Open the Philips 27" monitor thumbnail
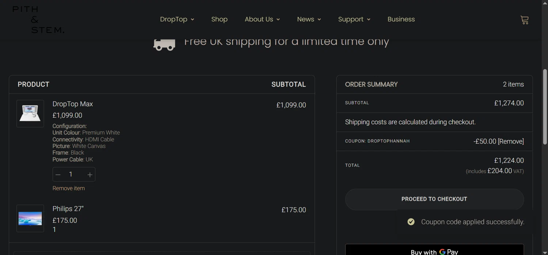The height and width of the screenshot is (255, 548). tap(30, 218)
